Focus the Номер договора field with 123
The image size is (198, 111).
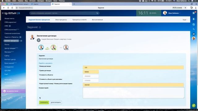[x=133, y=68]
